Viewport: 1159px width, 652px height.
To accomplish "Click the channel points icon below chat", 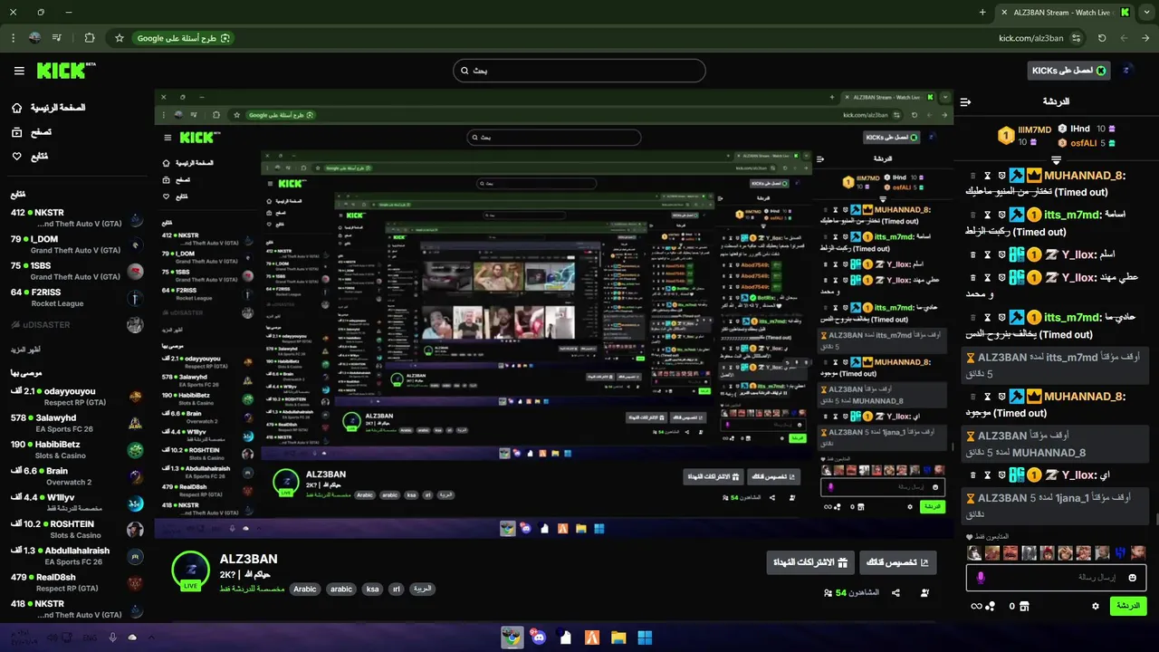I will [x=991, y=606].
